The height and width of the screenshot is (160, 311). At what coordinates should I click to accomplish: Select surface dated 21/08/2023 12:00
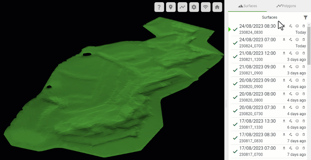(258, 53)
